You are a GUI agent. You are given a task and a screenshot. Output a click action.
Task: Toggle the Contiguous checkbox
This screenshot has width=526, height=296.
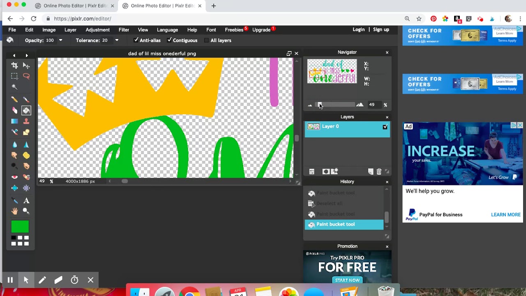click(169, 40)
